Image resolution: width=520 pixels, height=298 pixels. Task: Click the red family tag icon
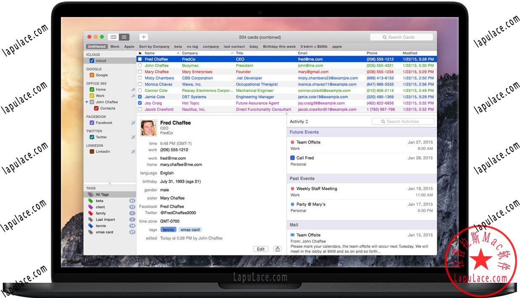(90, 213)
